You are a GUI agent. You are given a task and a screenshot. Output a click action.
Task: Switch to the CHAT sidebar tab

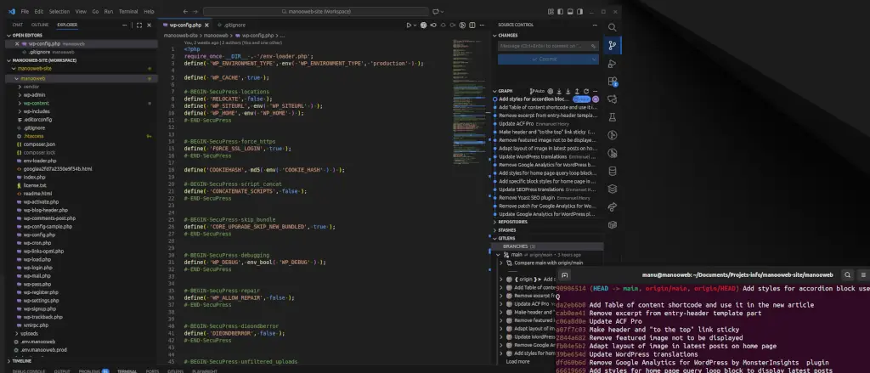(x=18, y=25)
